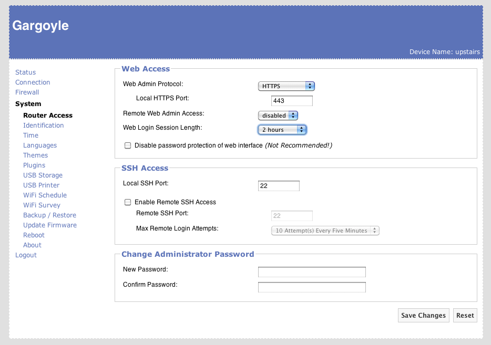Click Logout in the sidebar
This screenshot has height=345, width=491.
[26, 255]
